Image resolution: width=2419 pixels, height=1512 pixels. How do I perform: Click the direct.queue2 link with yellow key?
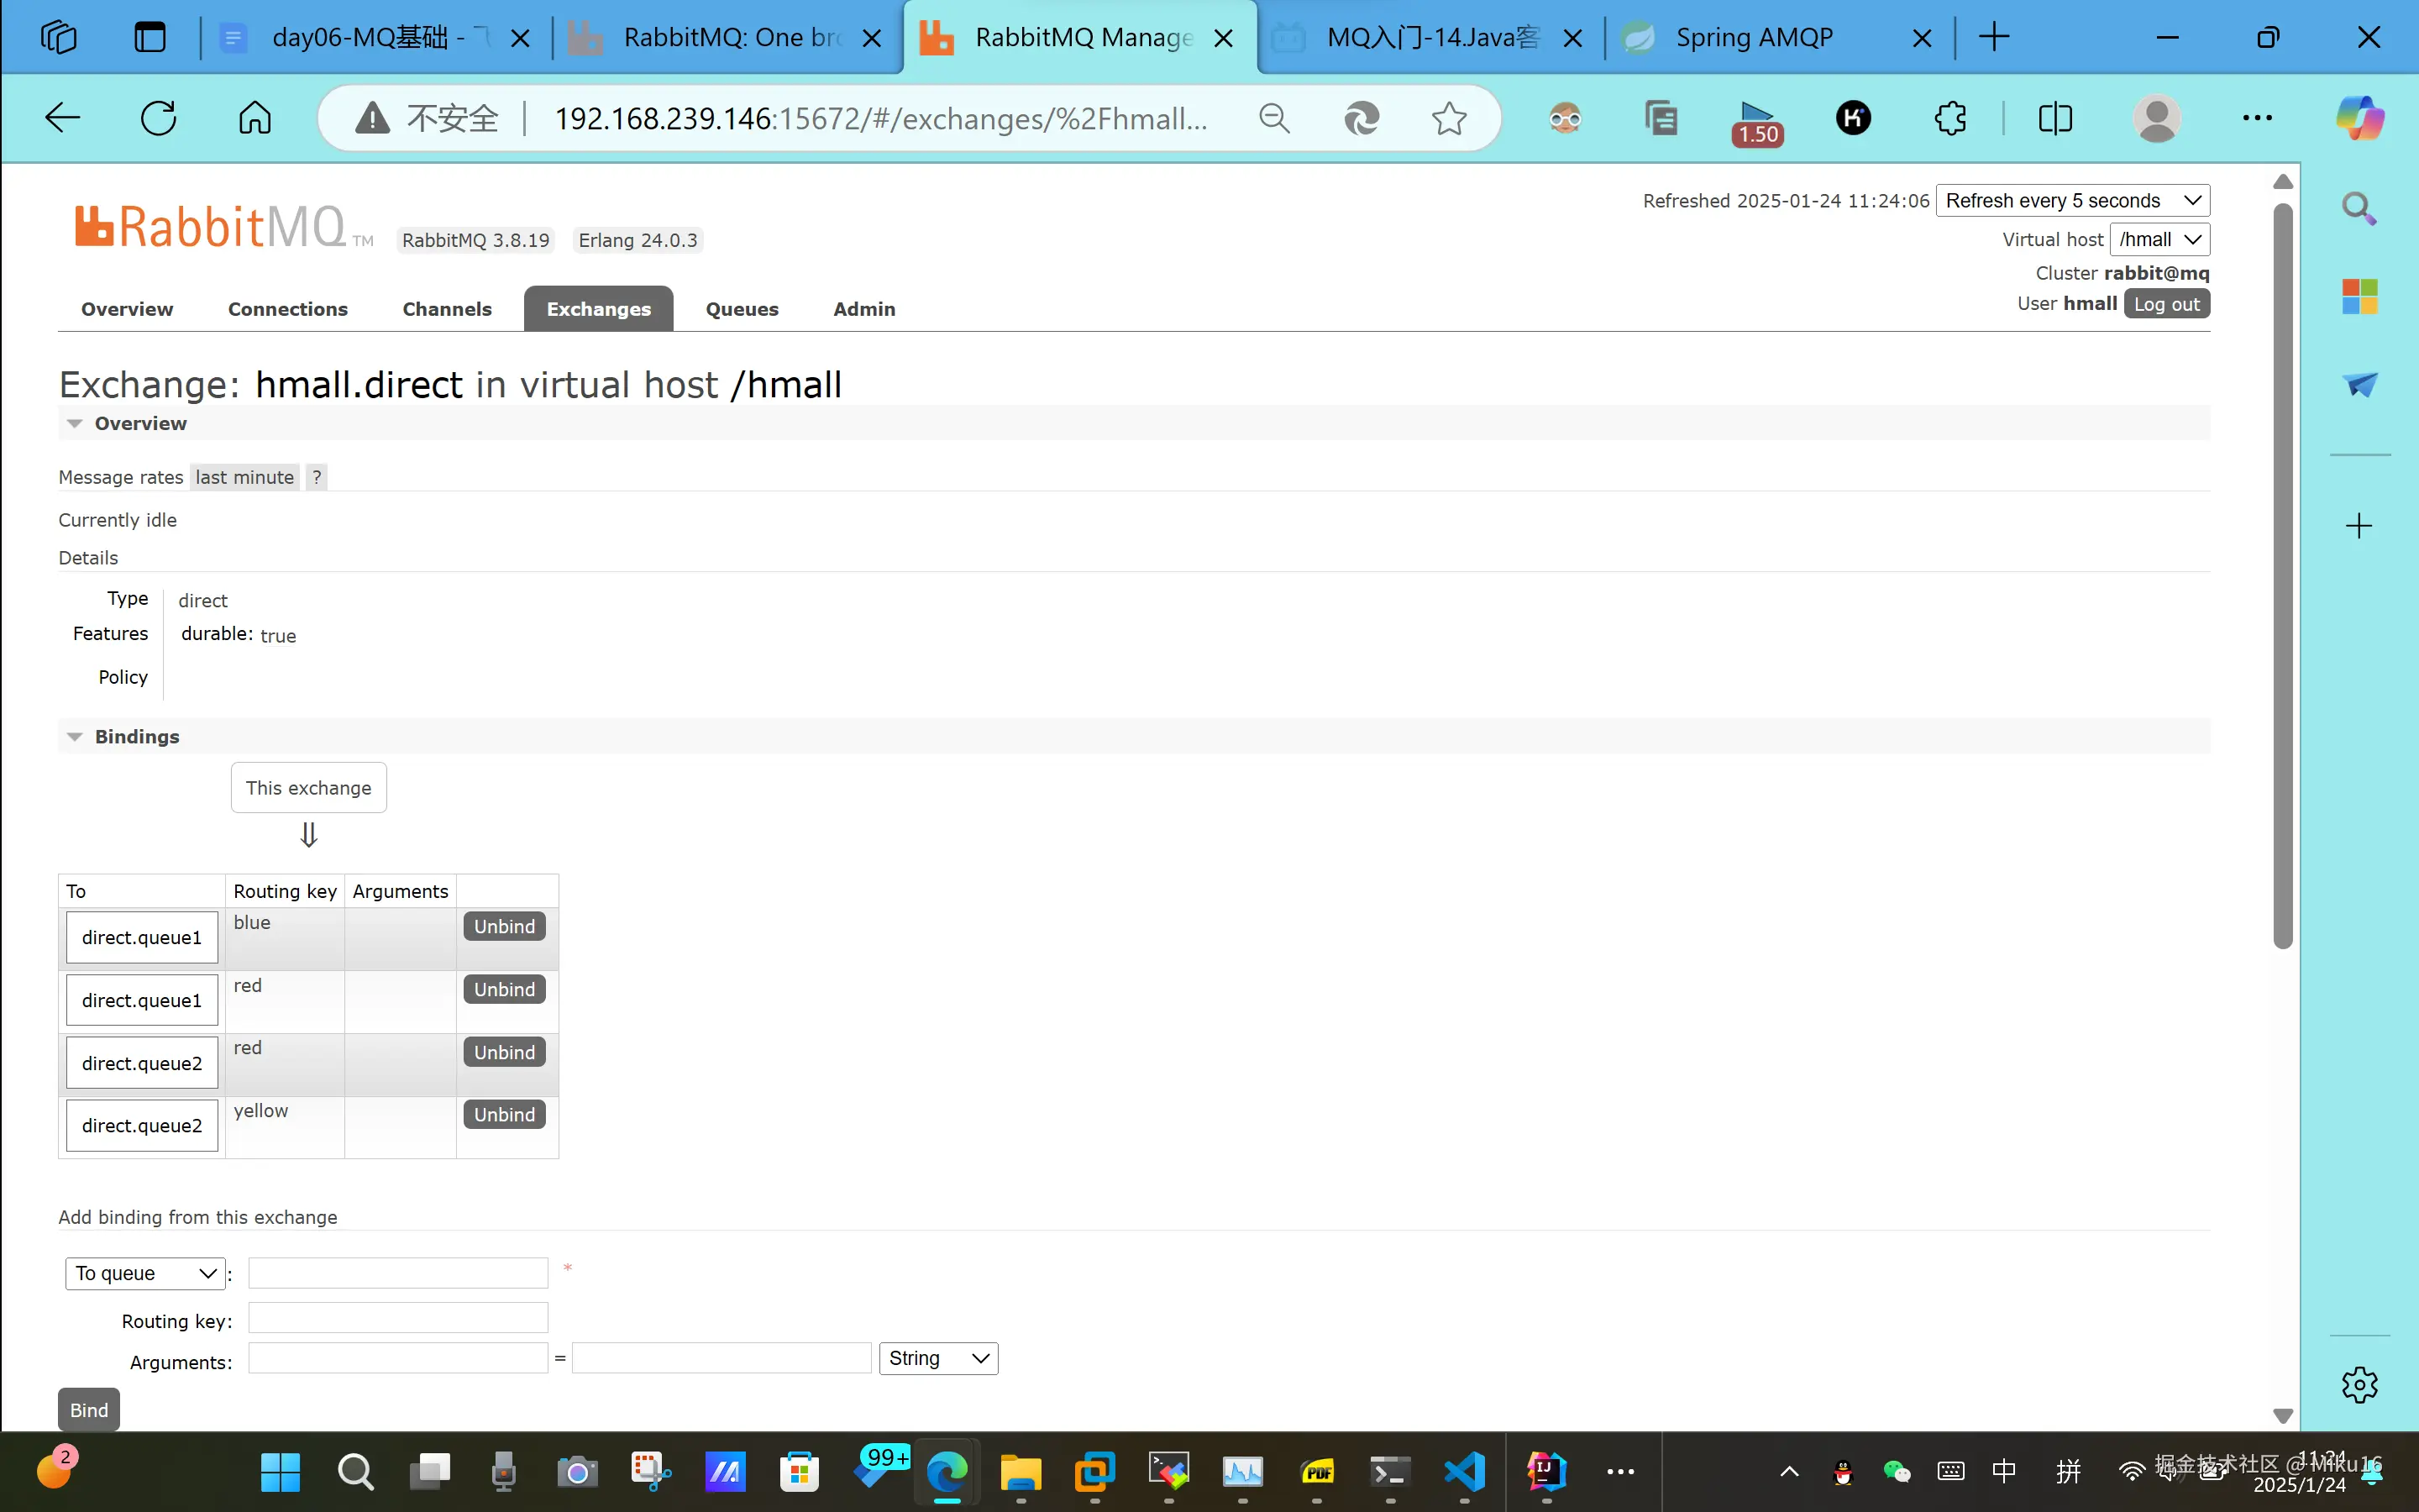pyautogui.click(x=142, y=1125)
